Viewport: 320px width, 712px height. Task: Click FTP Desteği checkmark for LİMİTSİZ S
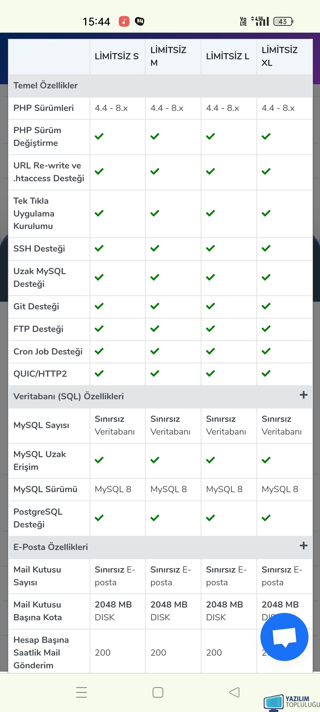(x=99, y=329)
